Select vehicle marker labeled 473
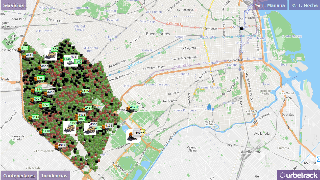 [x=73, y=57]
